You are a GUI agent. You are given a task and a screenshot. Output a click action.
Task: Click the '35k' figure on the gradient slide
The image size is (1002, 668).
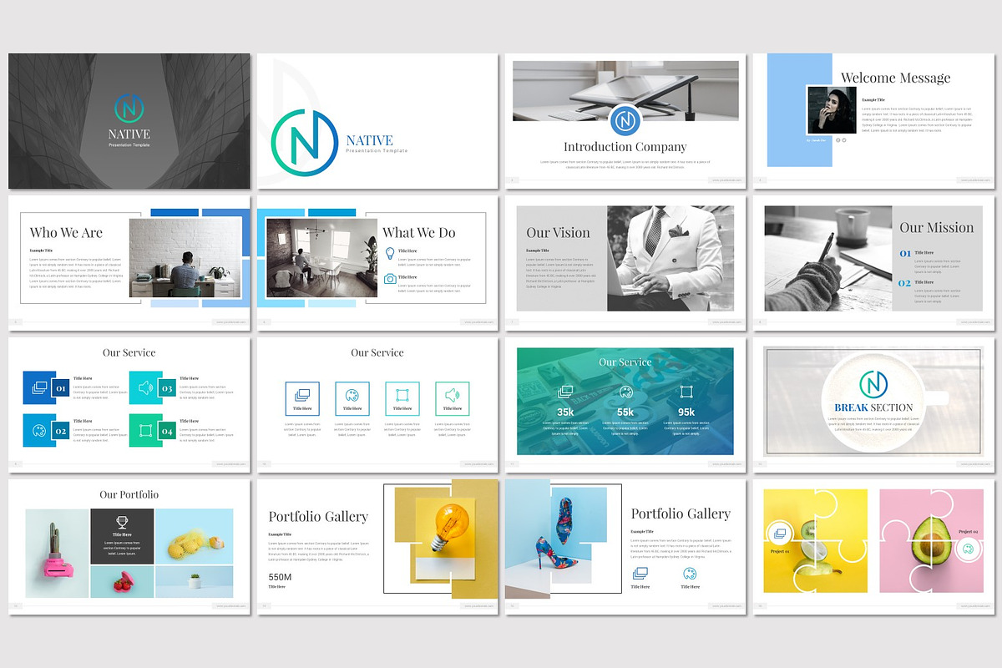pos(565,412)
